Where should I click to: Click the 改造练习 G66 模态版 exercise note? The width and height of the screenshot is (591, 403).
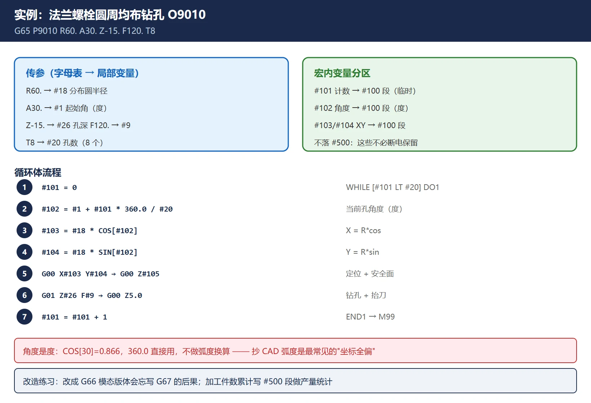[x=295, y=381]
